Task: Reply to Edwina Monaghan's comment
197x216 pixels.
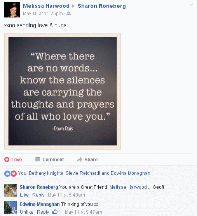Action: (43, 212)
